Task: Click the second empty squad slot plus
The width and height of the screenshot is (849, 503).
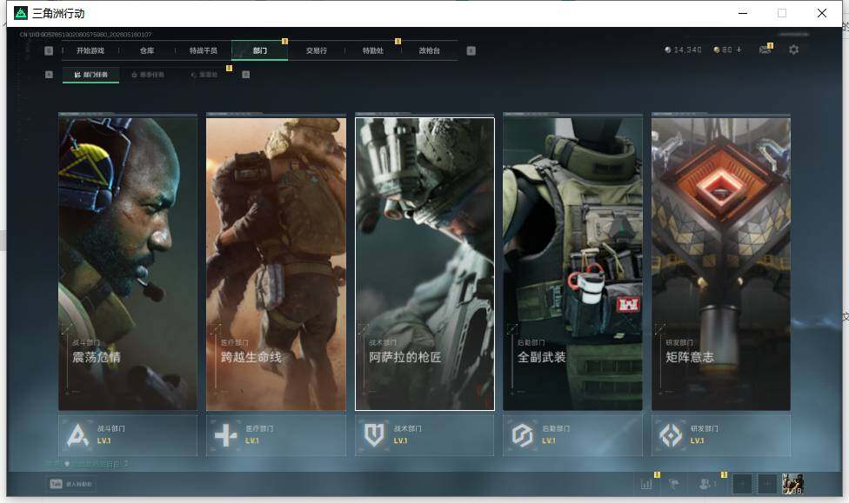Action: [x=767, y=484]
